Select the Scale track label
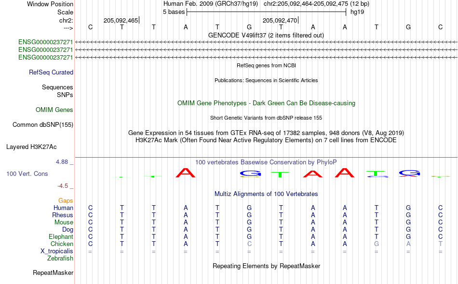Screen dimensions: 458x284 point(65,12)
